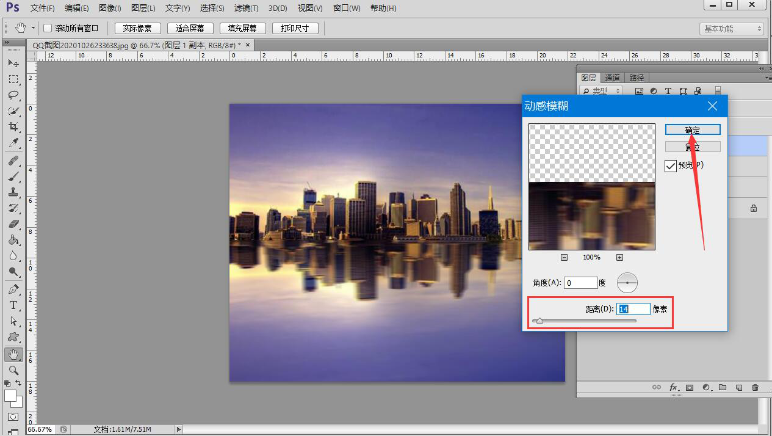Open the status bar info arrow menu
Image resolution: width=772 pixels, height=436 pixels.
[x=179, y=429]
